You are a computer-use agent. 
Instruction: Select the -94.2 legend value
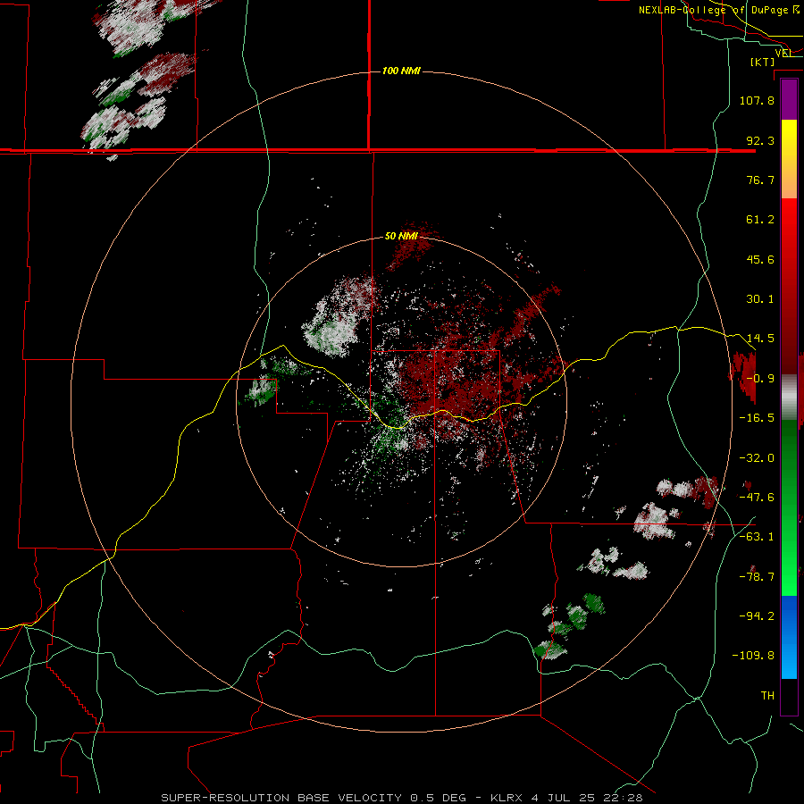(x=757, y=616)
